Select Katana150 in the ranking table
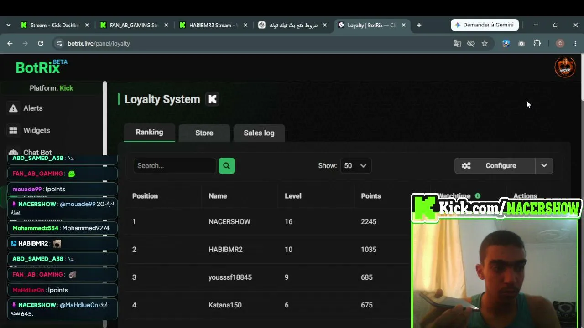Viewport: 584px width, 328px height. (x=225, y=305)
